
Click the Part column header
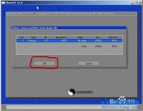click(22, 37)
